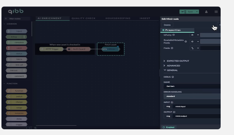234x135 pixels.
Task: Click the INPUT info icon
Action: (x=172, y=102)
